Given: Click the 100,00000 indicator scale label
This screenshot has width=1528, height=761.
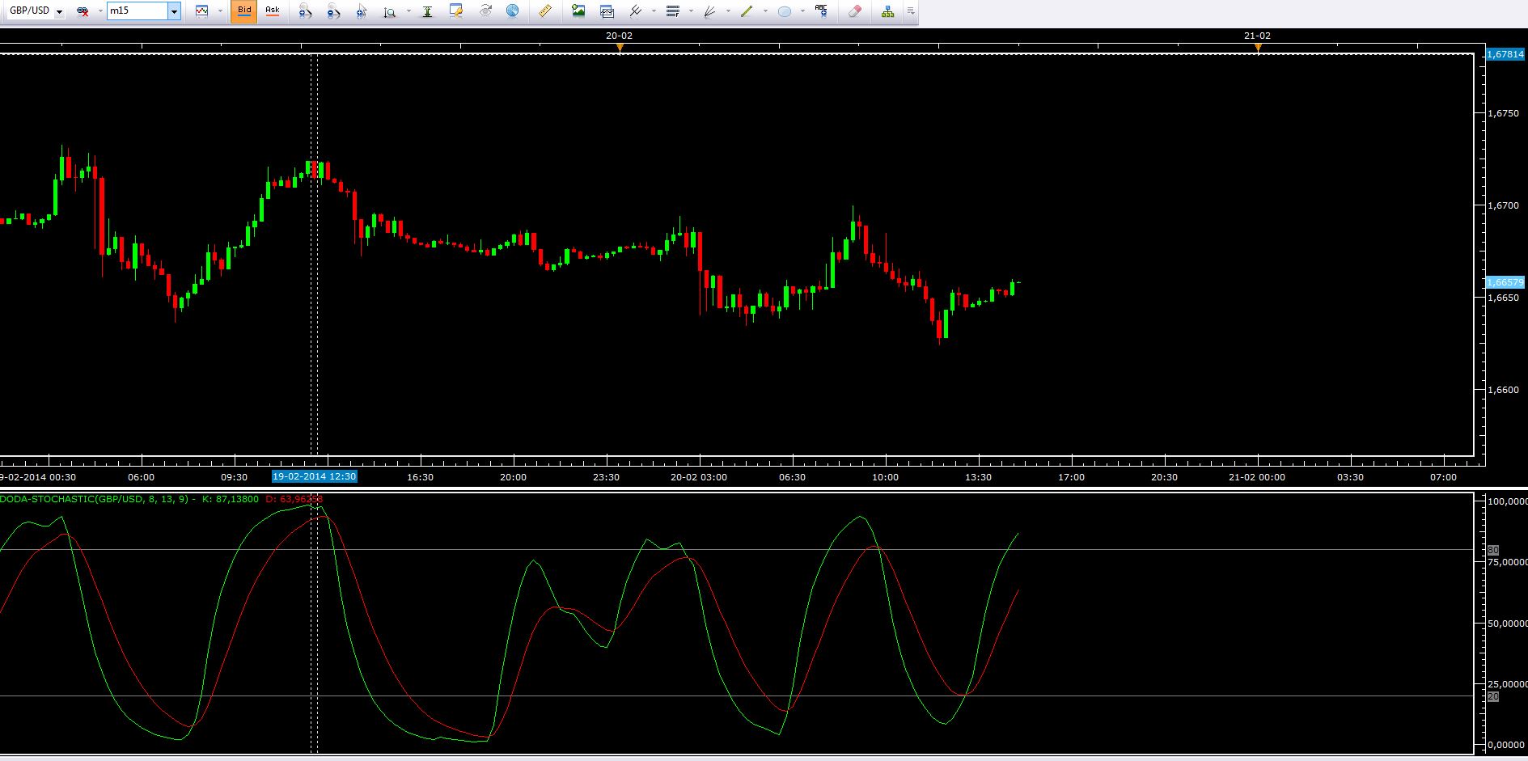Looking at the screenshot, I should coord(1508,502).
